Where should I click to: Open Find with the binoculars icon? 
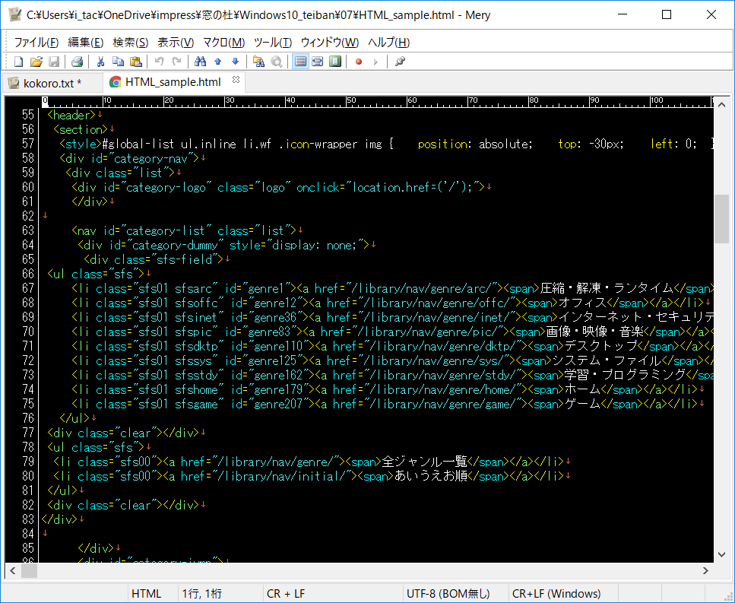point(200,62)
